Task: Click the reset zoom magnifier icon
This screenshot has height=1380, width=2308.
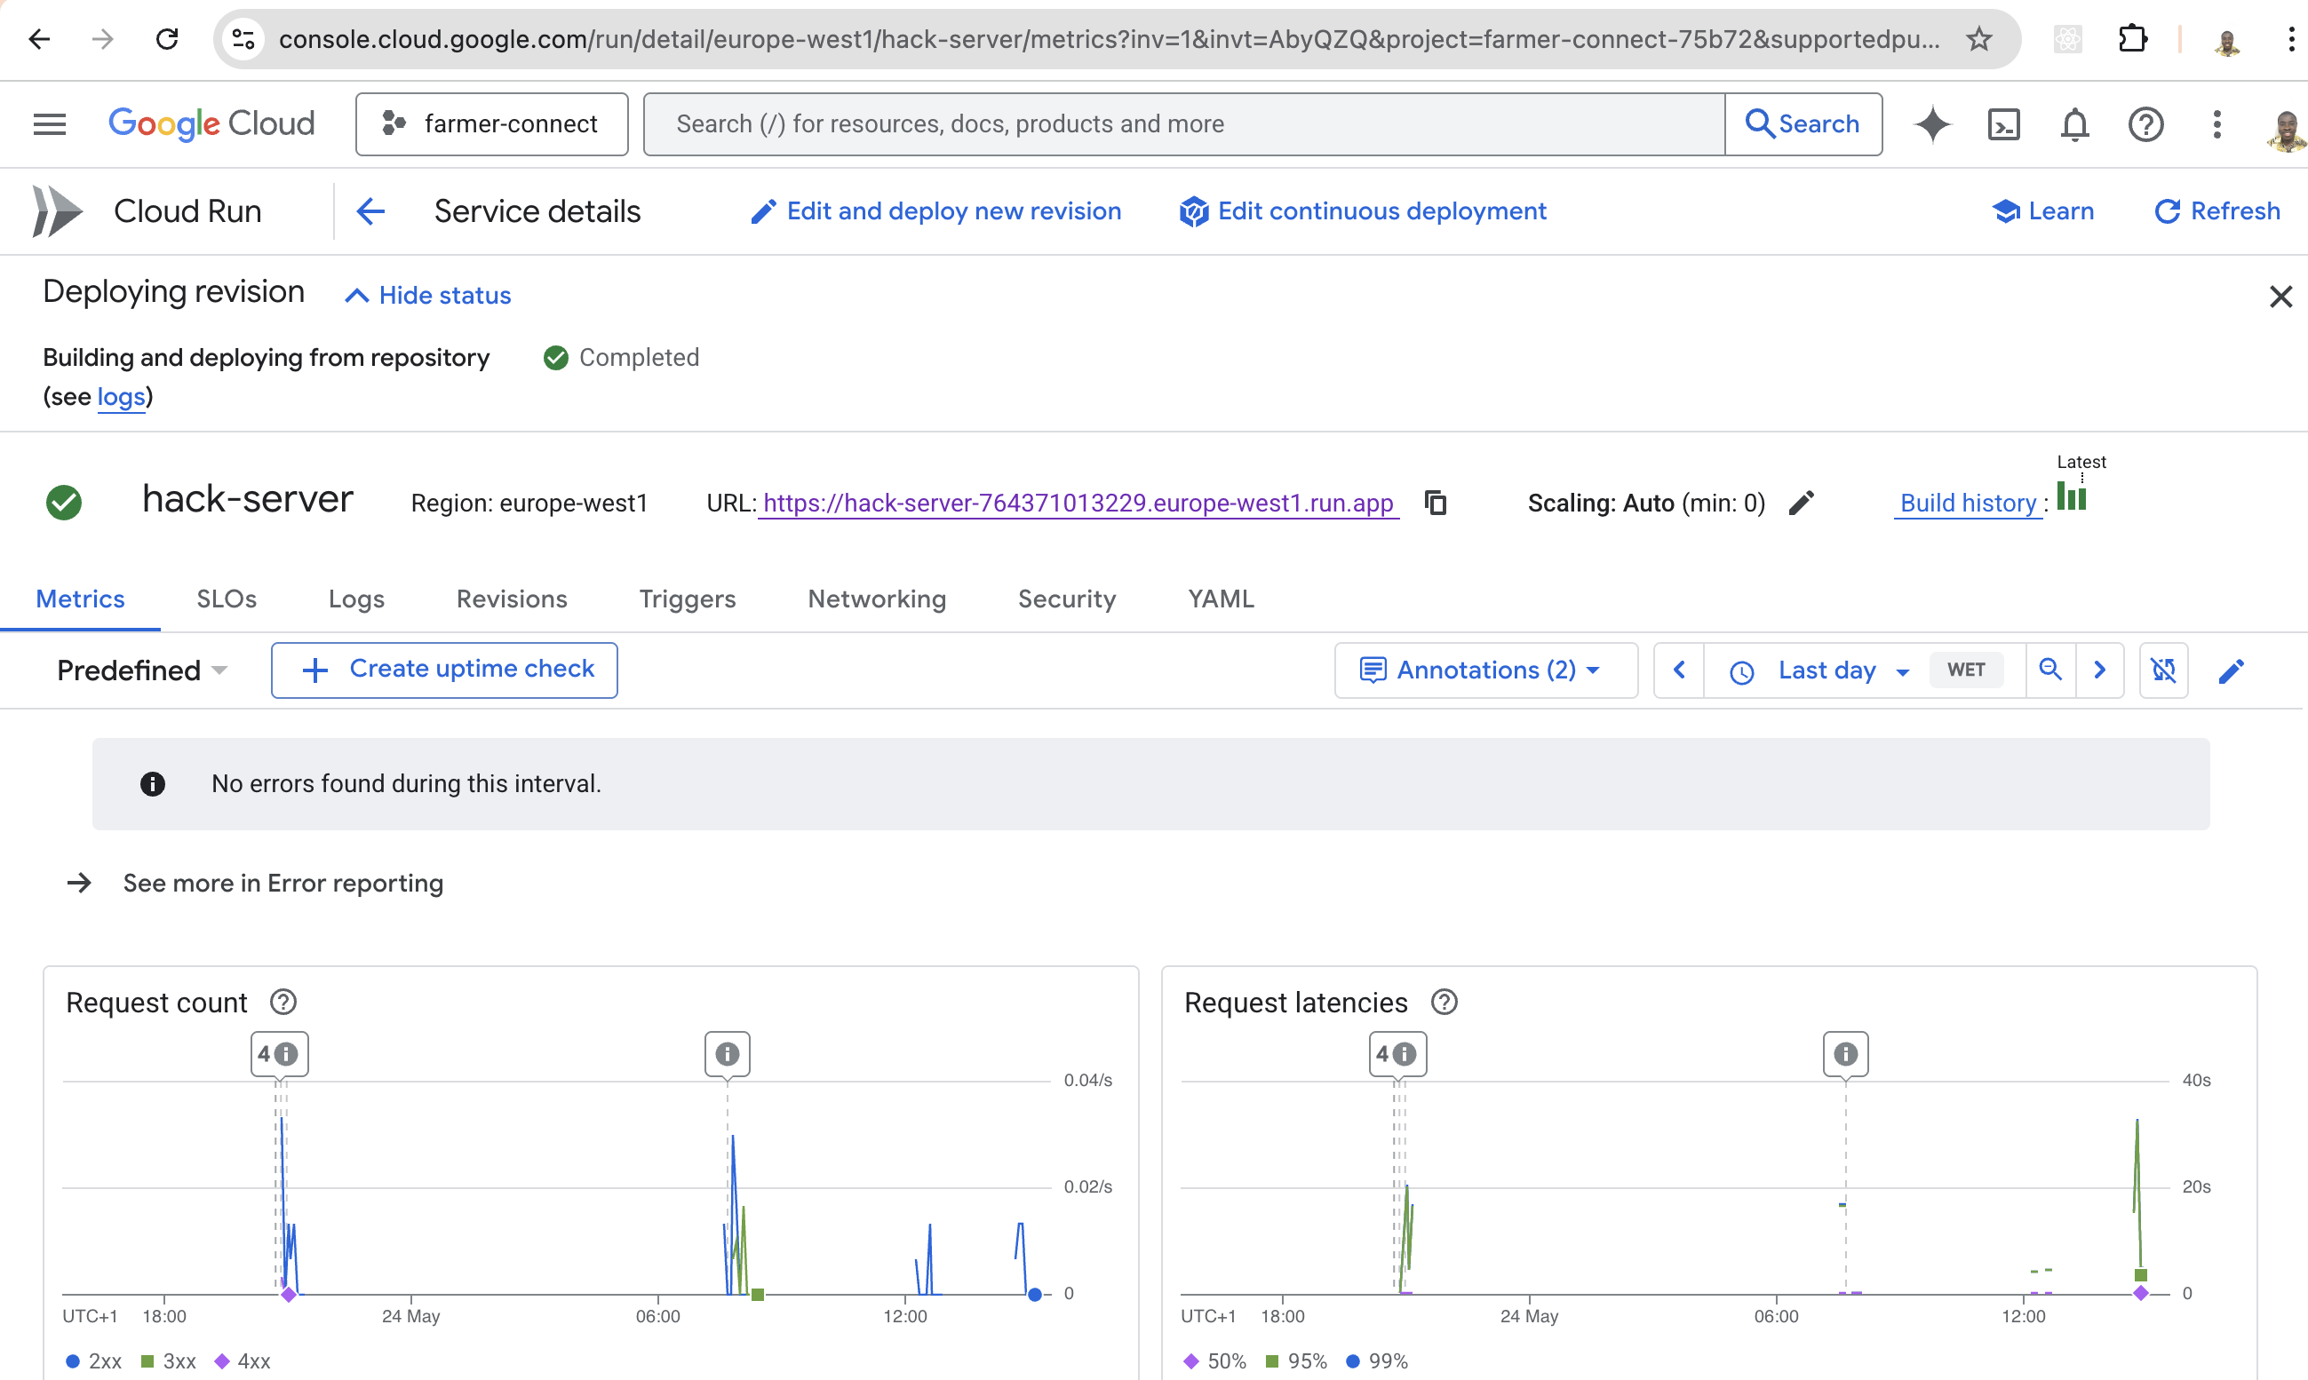Action: pyautogui.click(x=2049, y=670)
